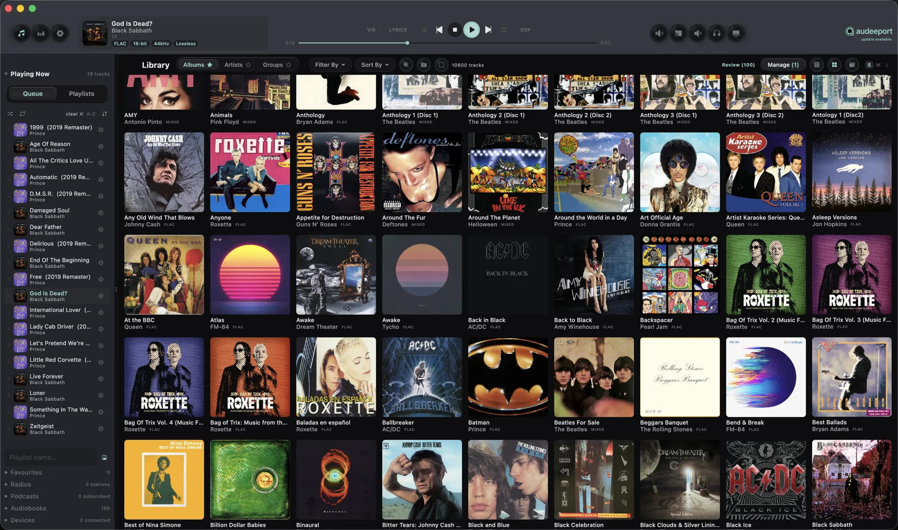
Task: Toggle repeat in the player bar
Action: 504,30
